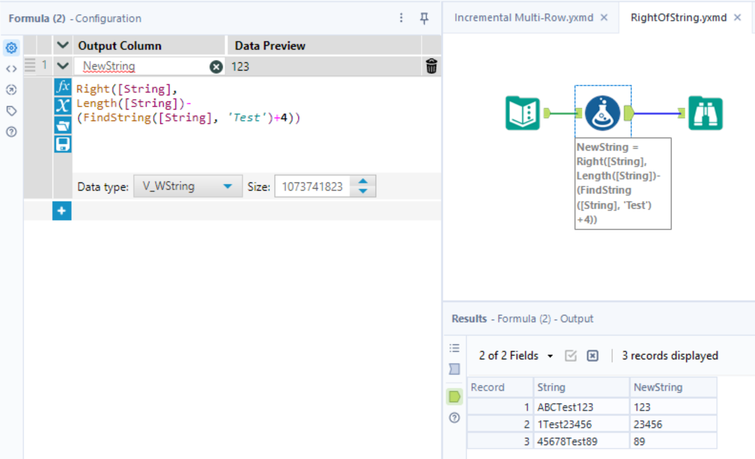Select the Text Input book tool

523,113
